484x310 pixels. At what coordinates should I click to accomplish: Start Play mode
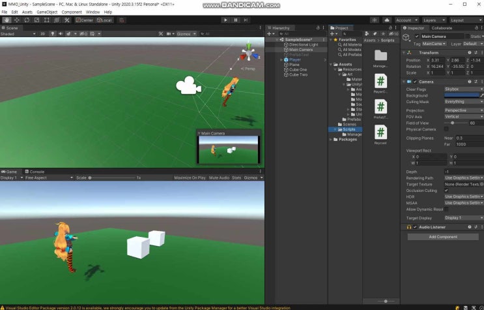coord(225,20)
